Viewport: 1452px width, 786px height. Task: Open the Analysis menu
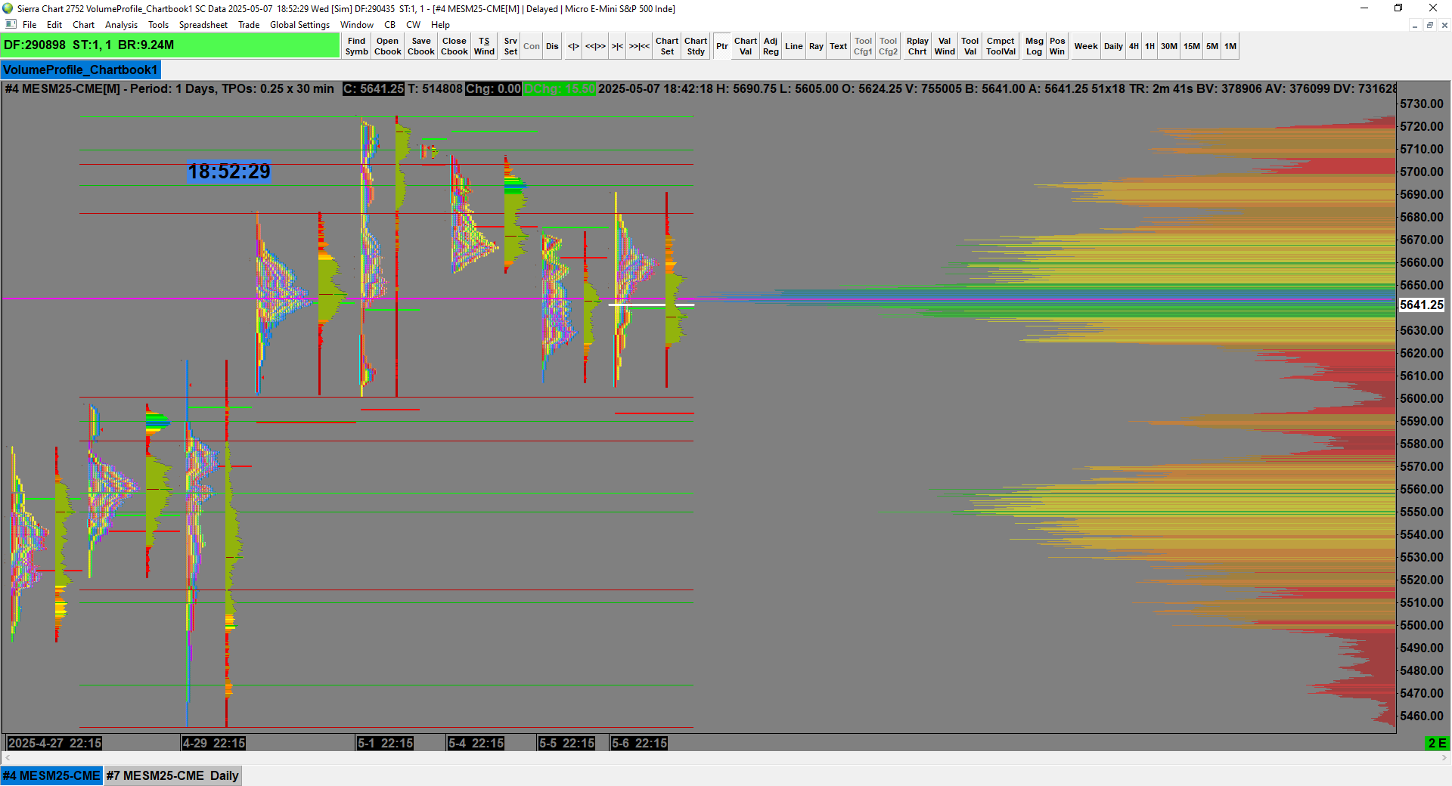(x=121, y=25)
